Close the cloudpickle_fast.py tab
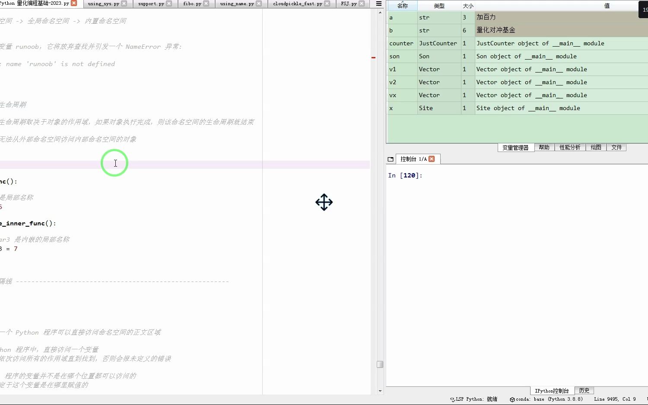648x405 pixels. (x=327, y=3)
